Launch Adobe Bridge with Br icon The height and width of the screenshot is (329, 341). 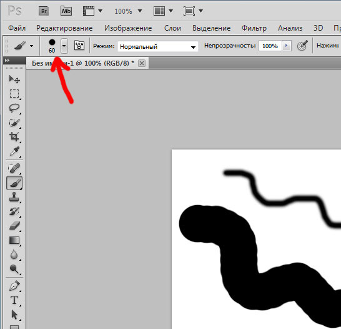(x=44, y=11)
